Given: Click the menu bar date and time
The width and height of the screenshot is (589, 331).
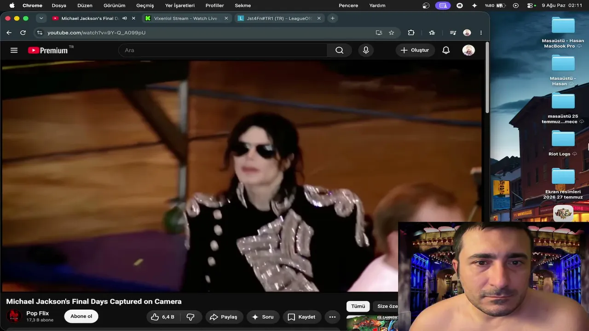Looking at the screenshot, I should [x=562, y=6].
